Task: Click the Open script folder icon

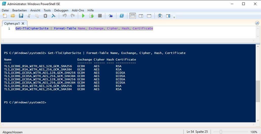Action: click(x=13, y=16)
